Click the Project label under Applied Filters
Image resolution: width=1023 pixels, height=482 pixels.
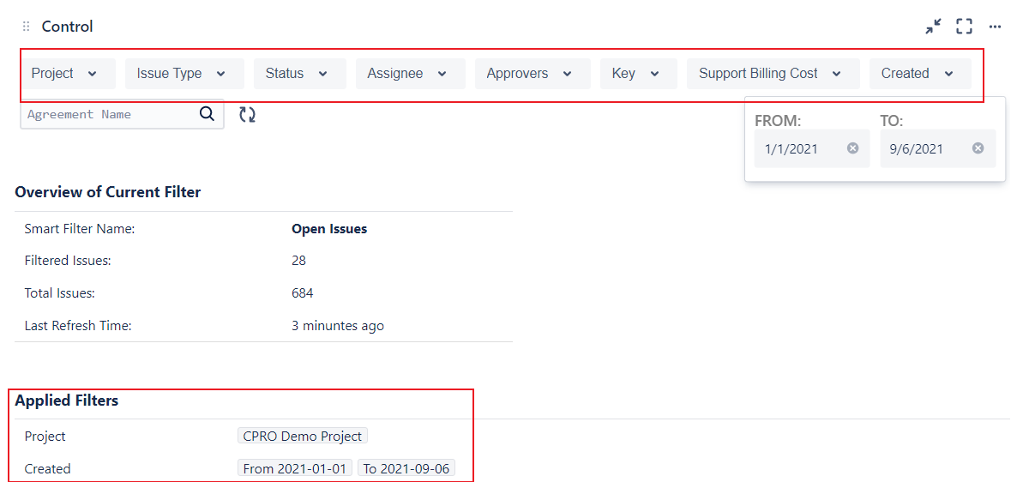pyautogui.click(x=45, y=437)
